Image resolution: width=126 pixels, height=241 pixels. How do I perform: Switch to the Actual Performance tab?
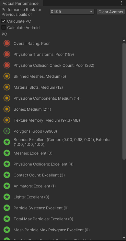[21, 3]
